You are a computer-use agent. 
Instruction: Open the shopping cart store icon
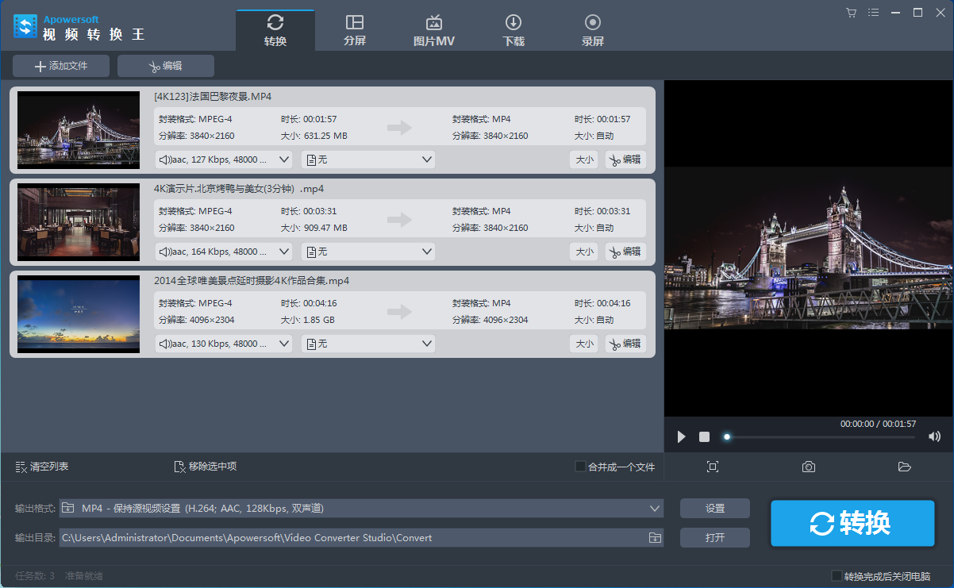coord(851,12)
